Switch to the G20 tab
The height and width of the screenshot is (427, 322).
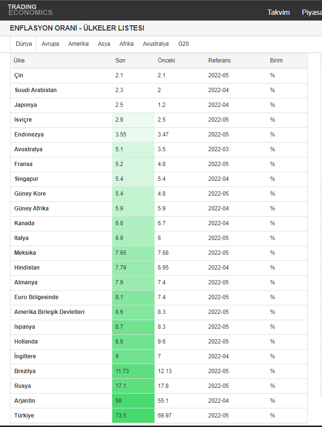point(184,44)
